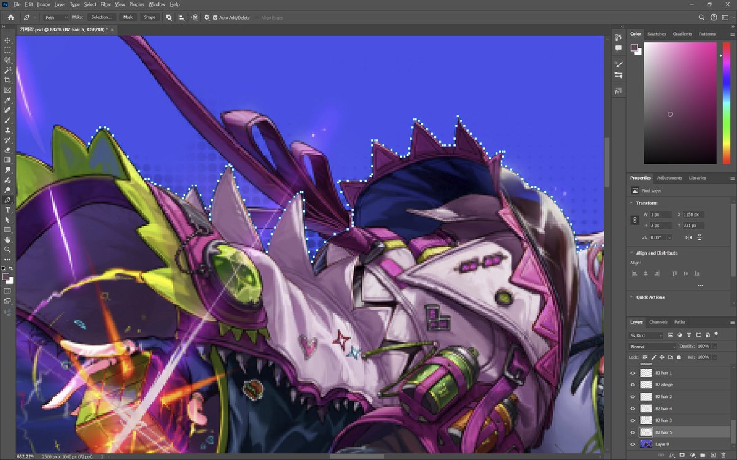
Task: Hide the B2 hair 5 layer
Action: point(633,432)
